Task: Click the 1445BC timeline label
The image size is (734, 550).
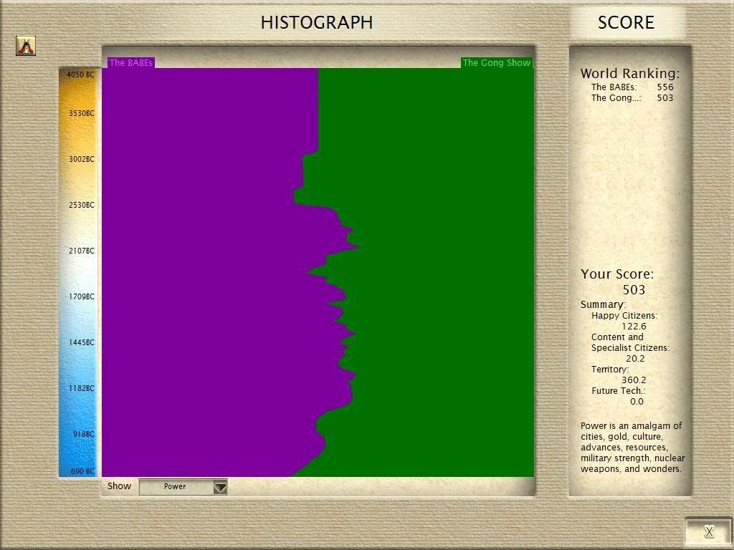Action: (x=82, y=342)
